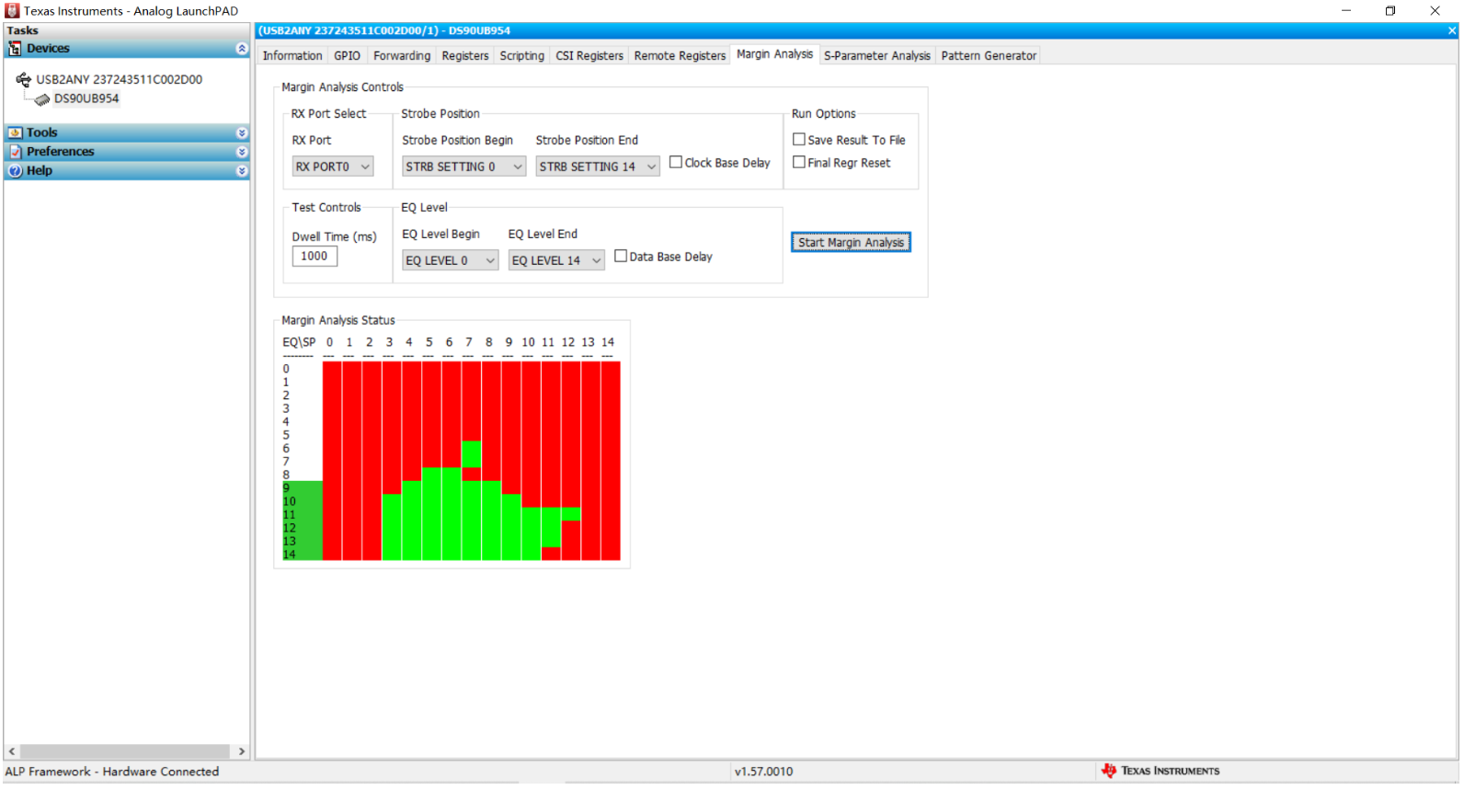Switch to the Scripting tab

[x=521, y=56]
